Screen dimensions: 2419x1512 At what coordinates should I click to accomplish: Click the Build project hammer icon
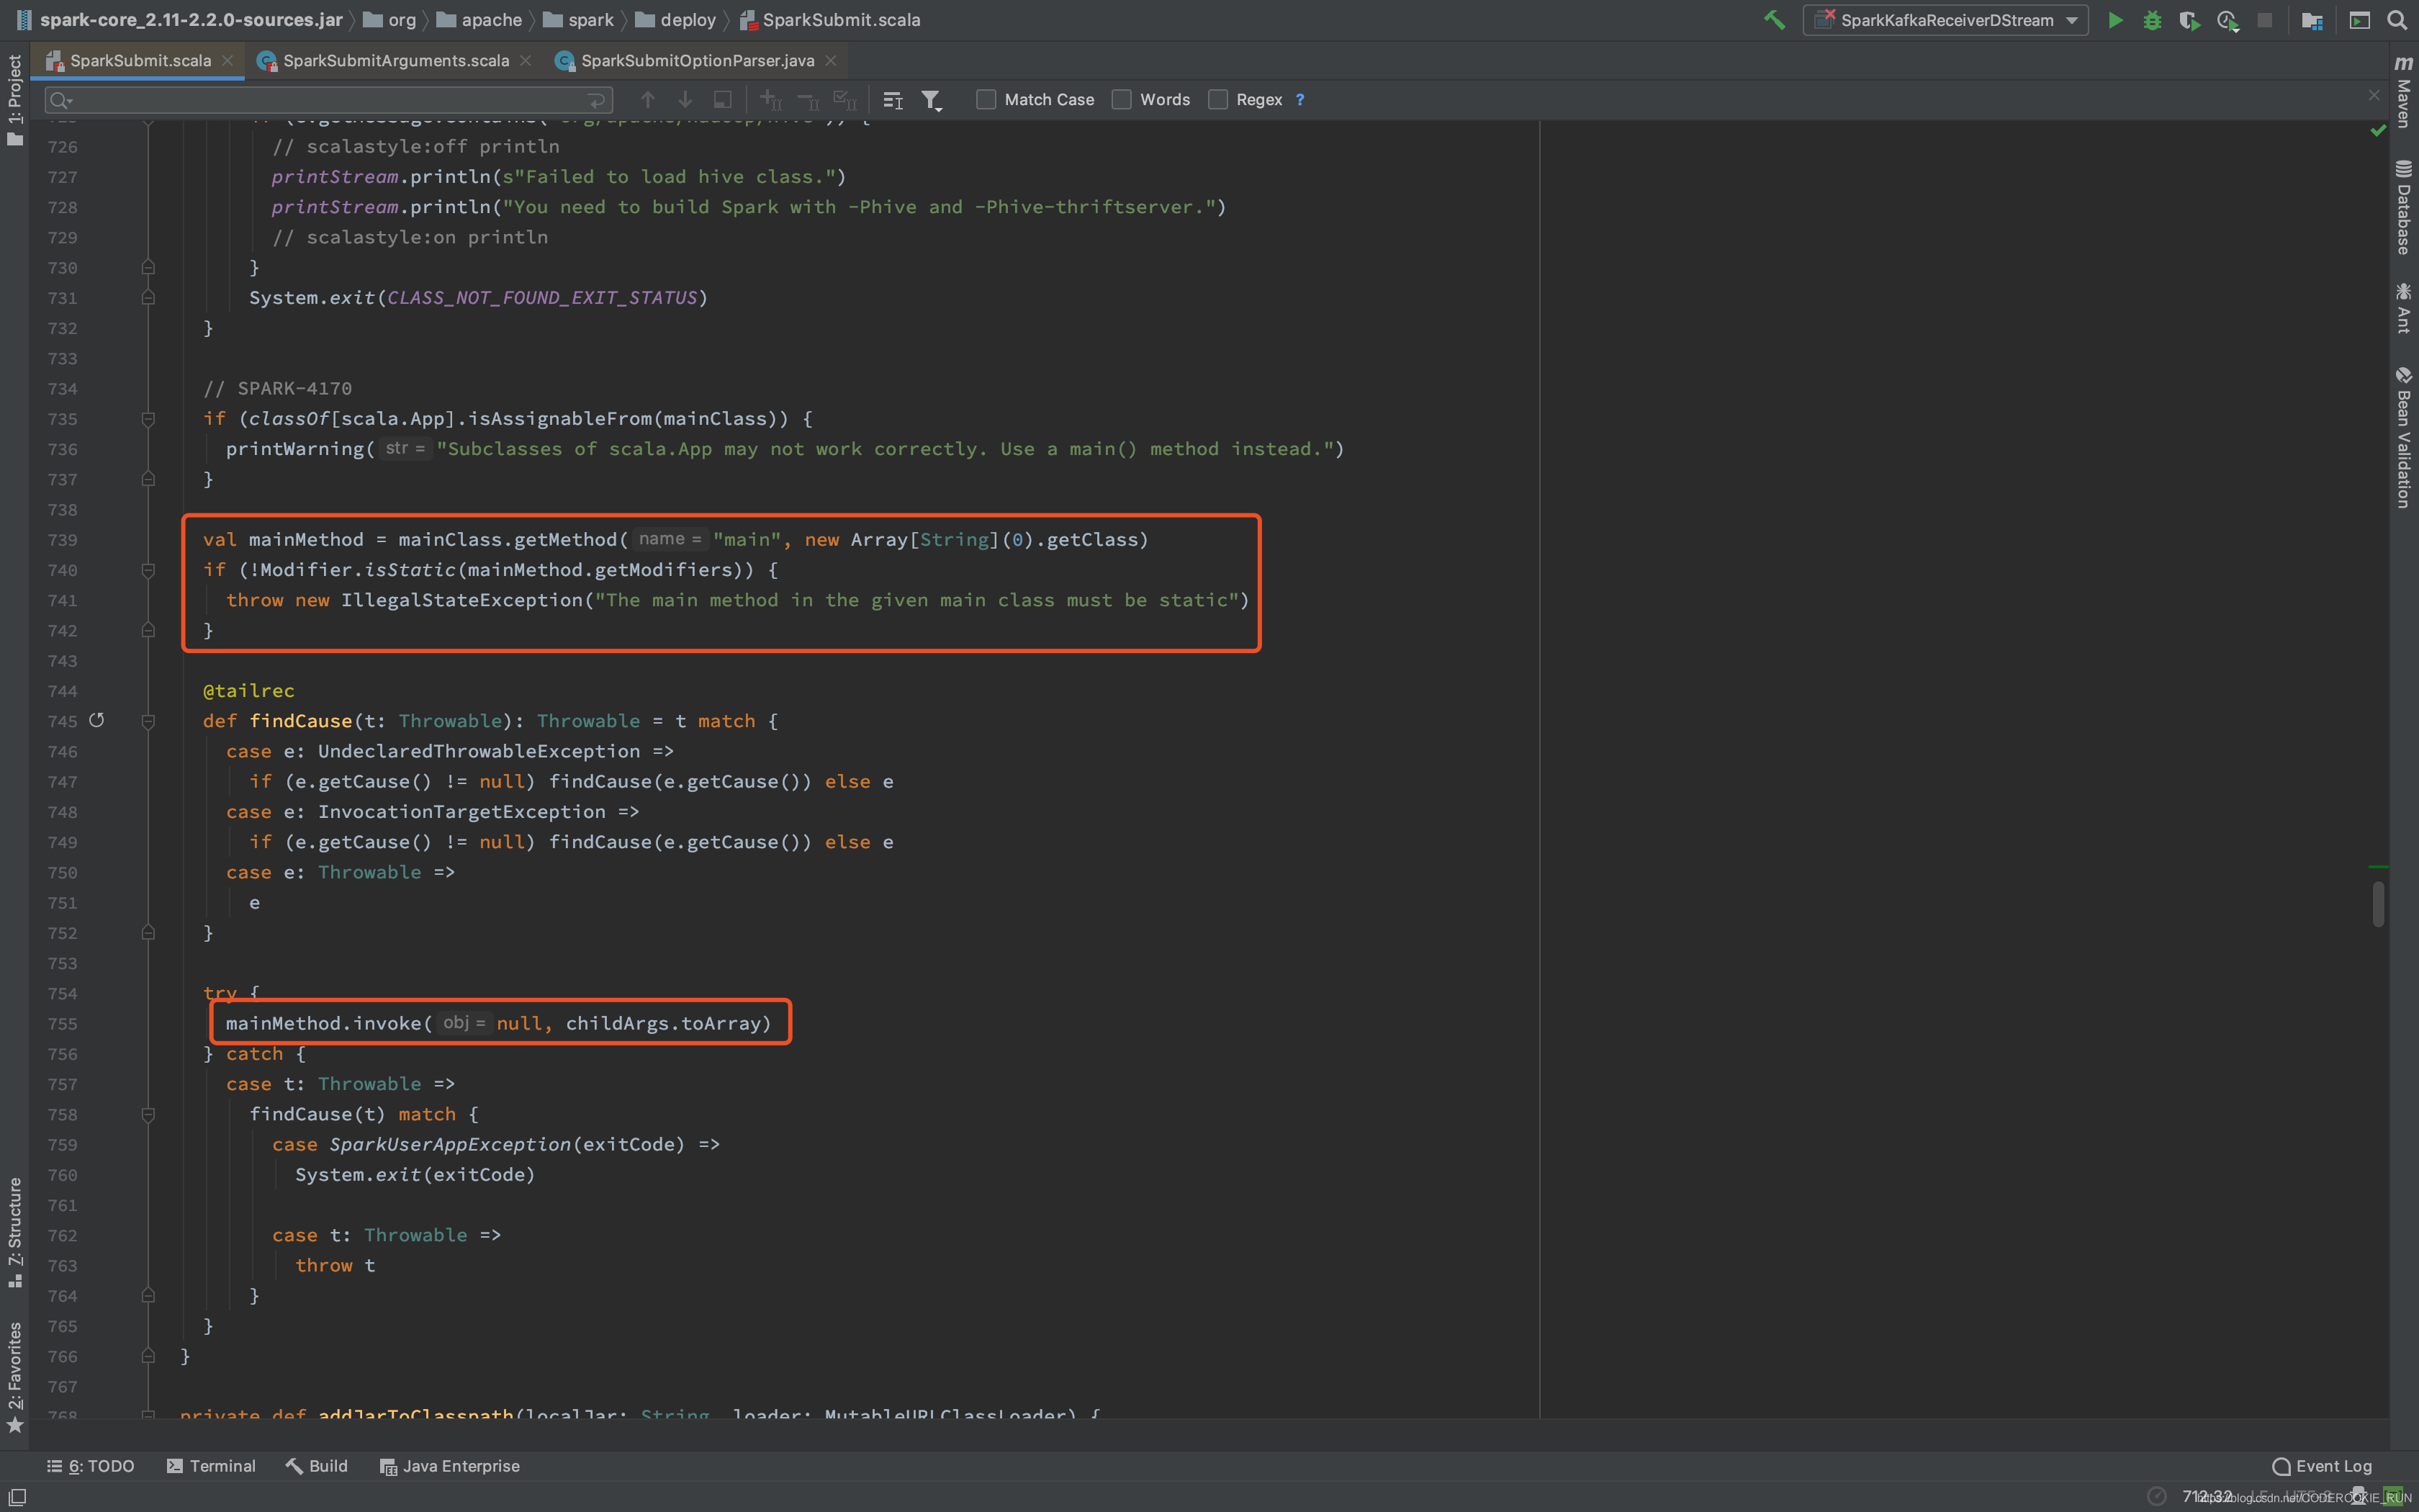pos(1774,20)
